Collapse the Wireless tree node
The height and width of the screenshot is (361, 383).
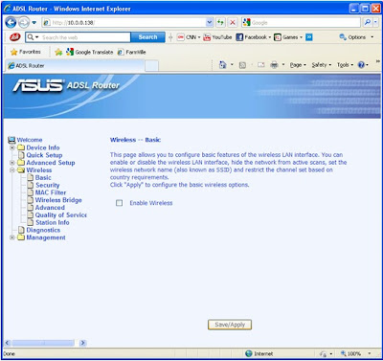(x=12, y=170)
